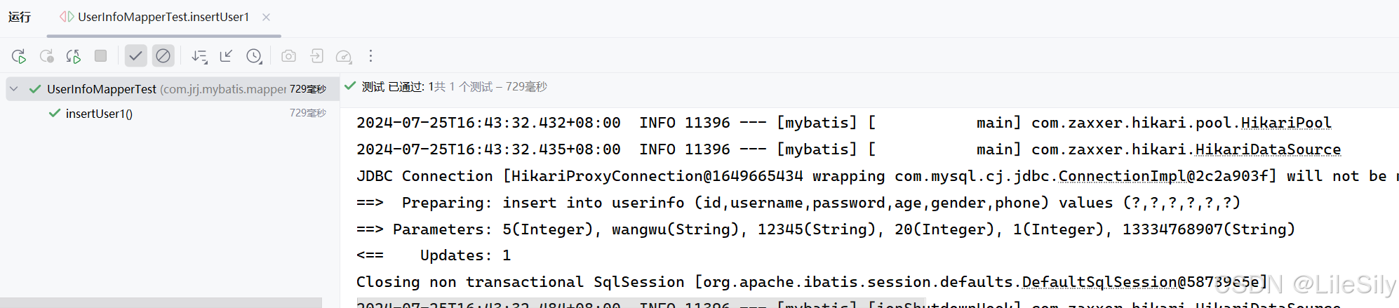Select the insertUser1() test entry

(99, 114)
